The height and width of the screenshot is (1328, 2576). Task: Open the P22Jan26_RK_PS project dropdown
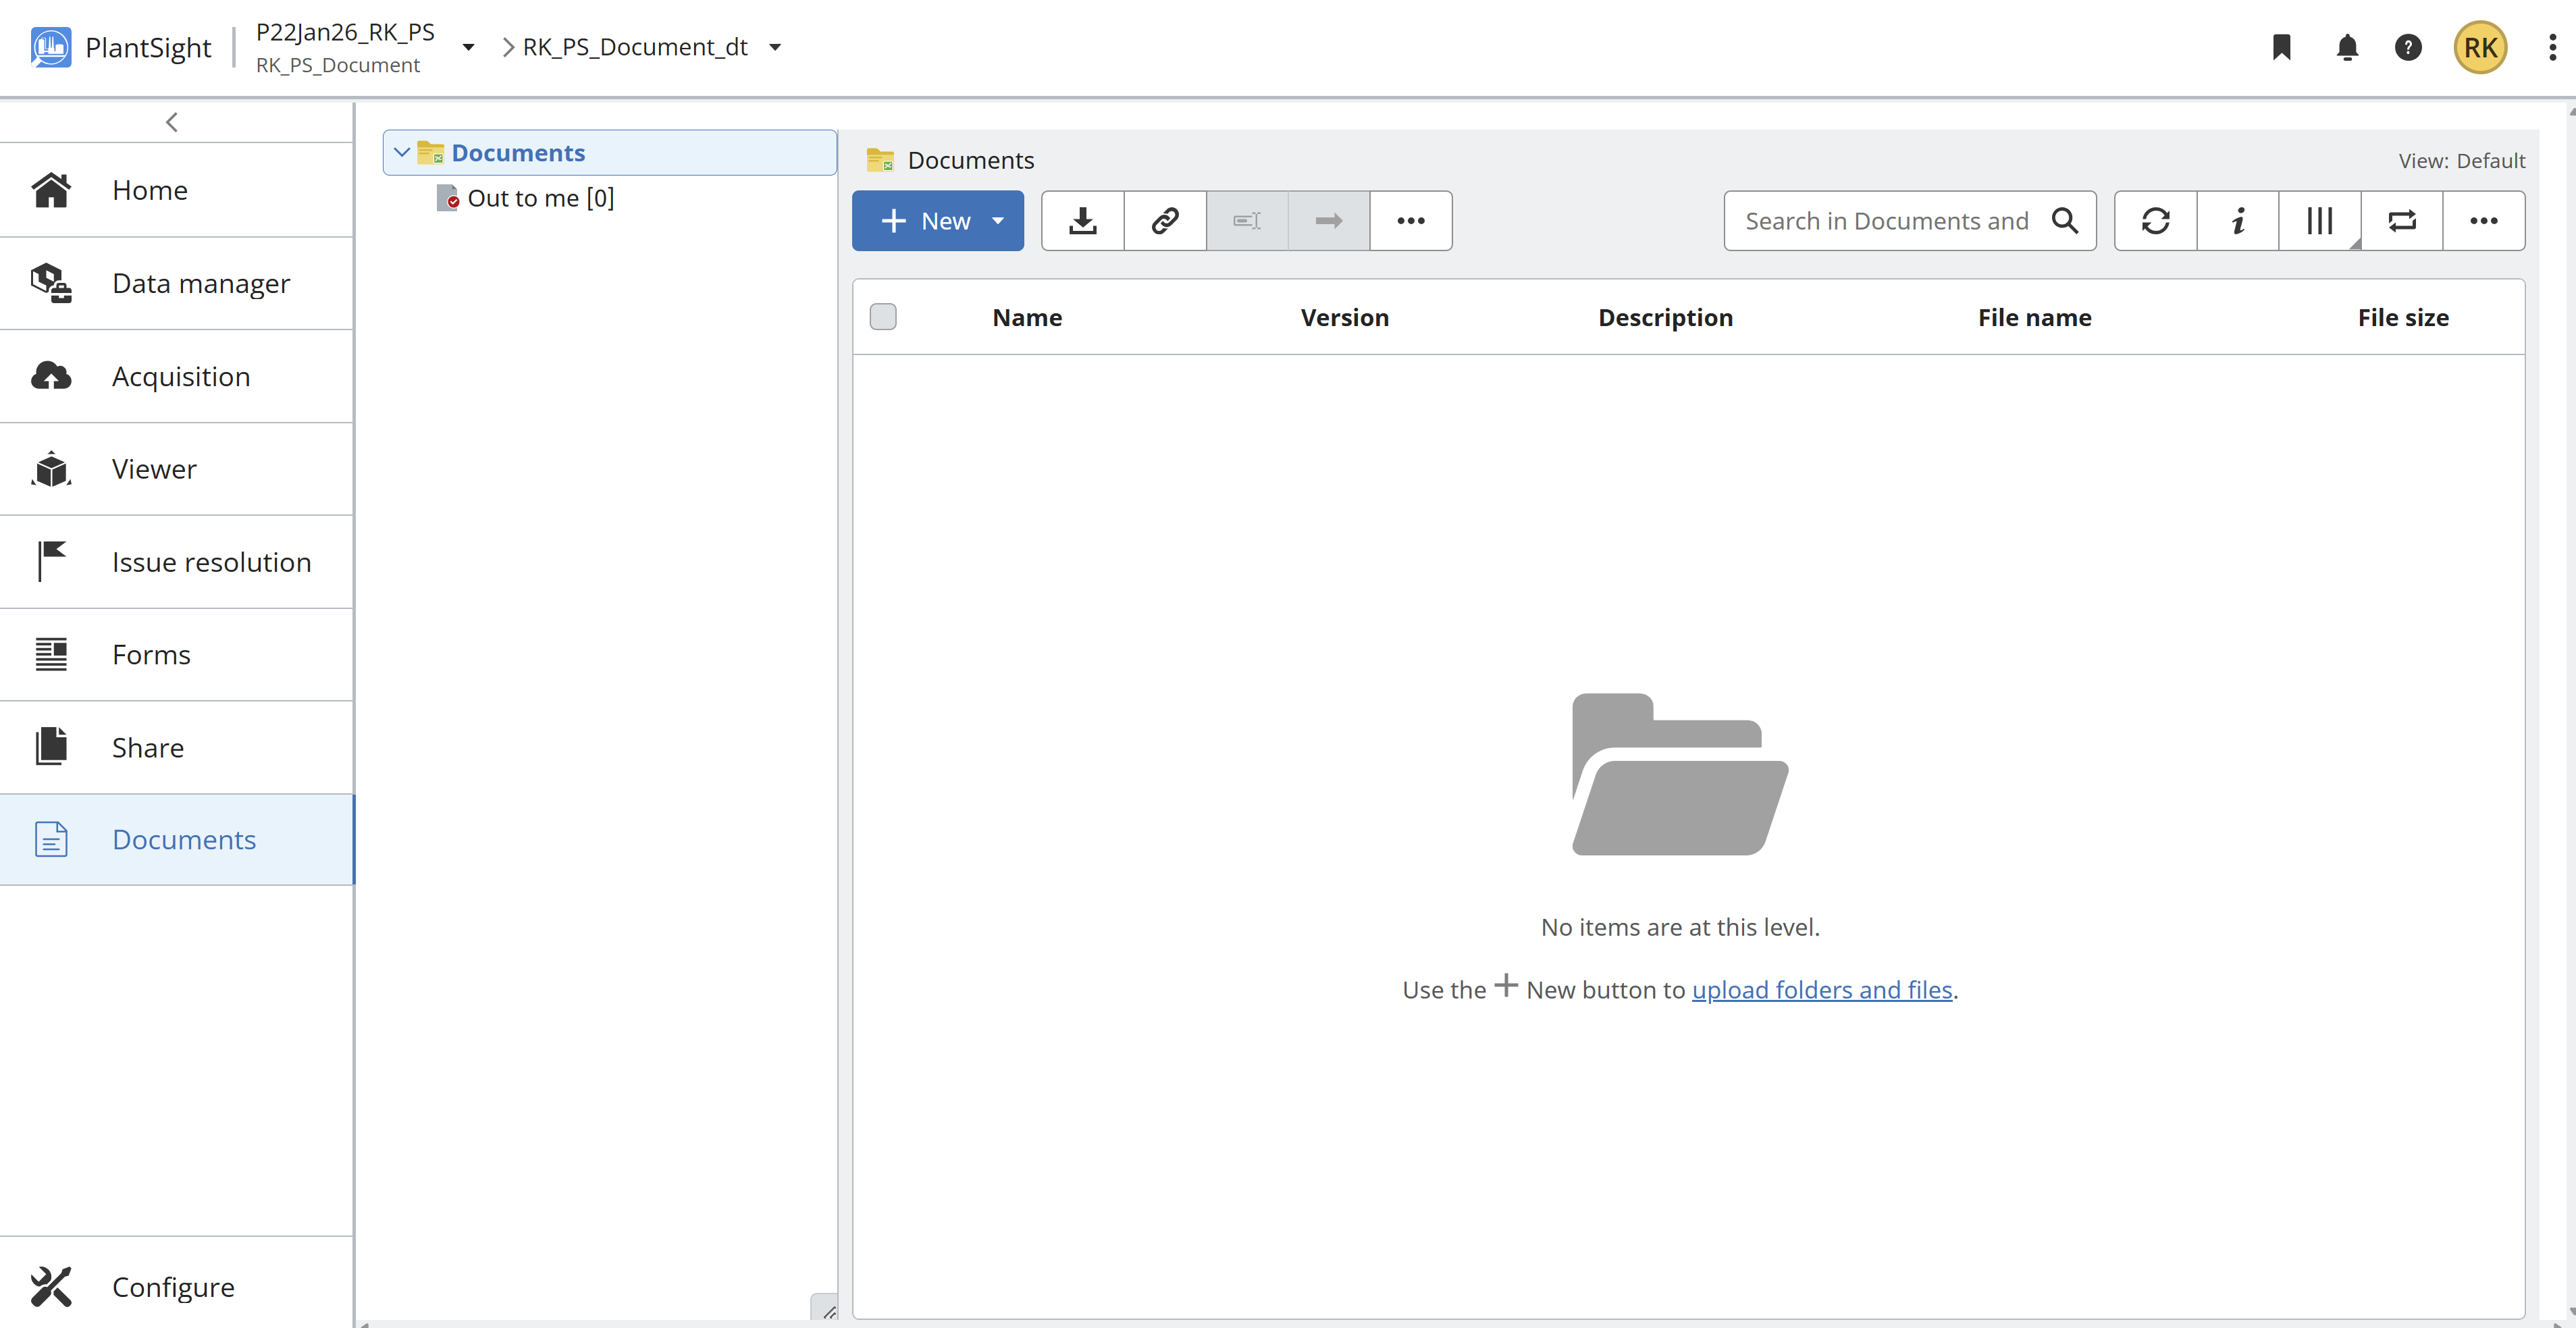(468, 47)
